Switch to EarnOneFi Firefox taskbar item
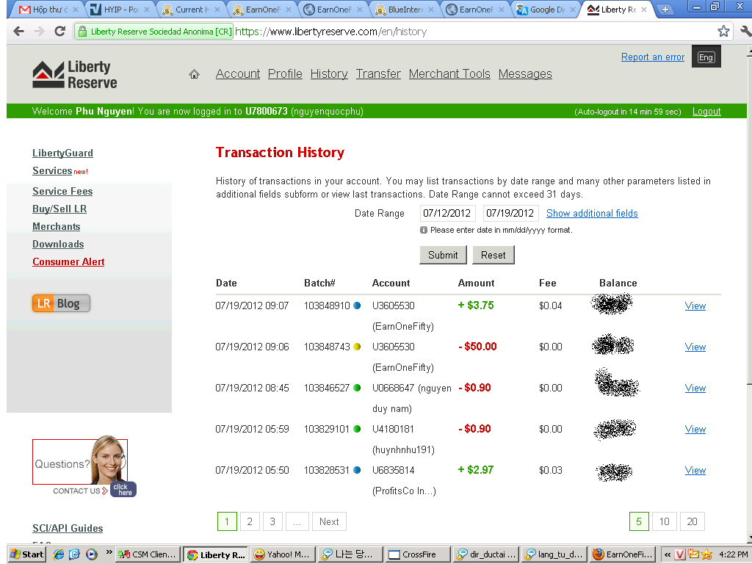Image resolution: width=752 pixels, height=564 pixels. click(x=623, y=554)
